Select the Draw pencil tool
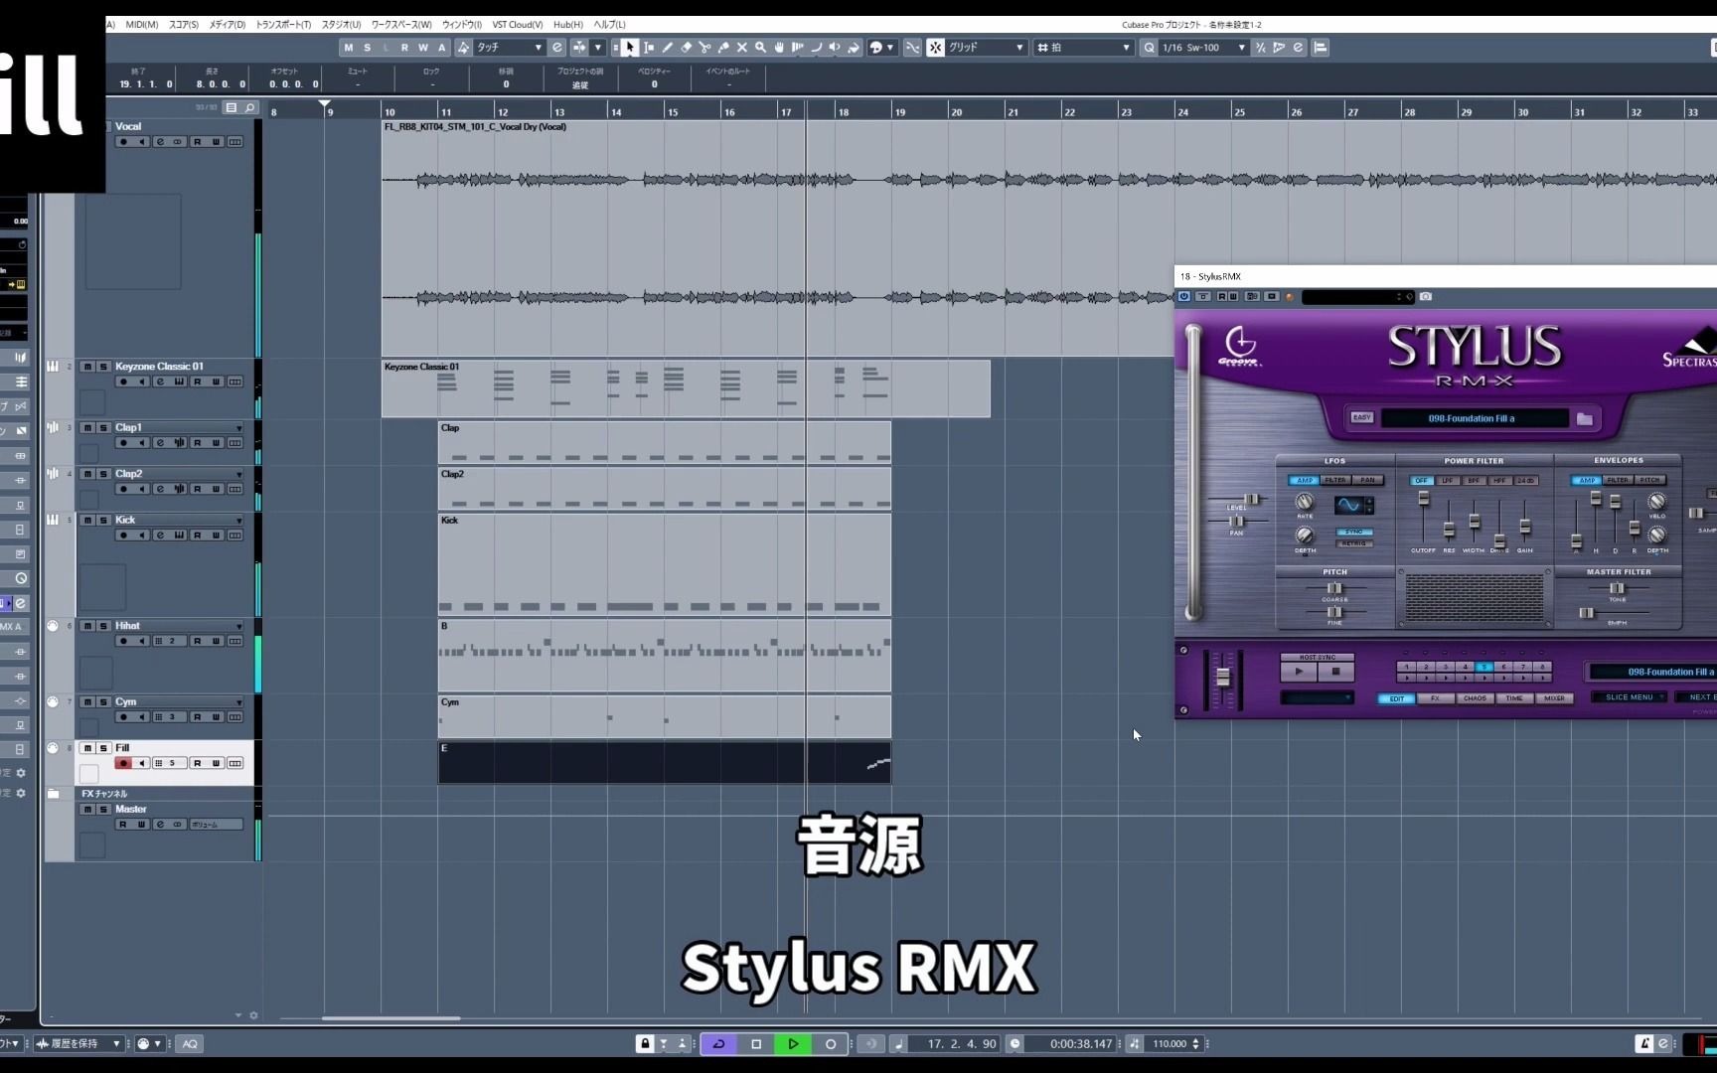The width and height of the screenshot is (1717, 1073). tap(668, 47)
